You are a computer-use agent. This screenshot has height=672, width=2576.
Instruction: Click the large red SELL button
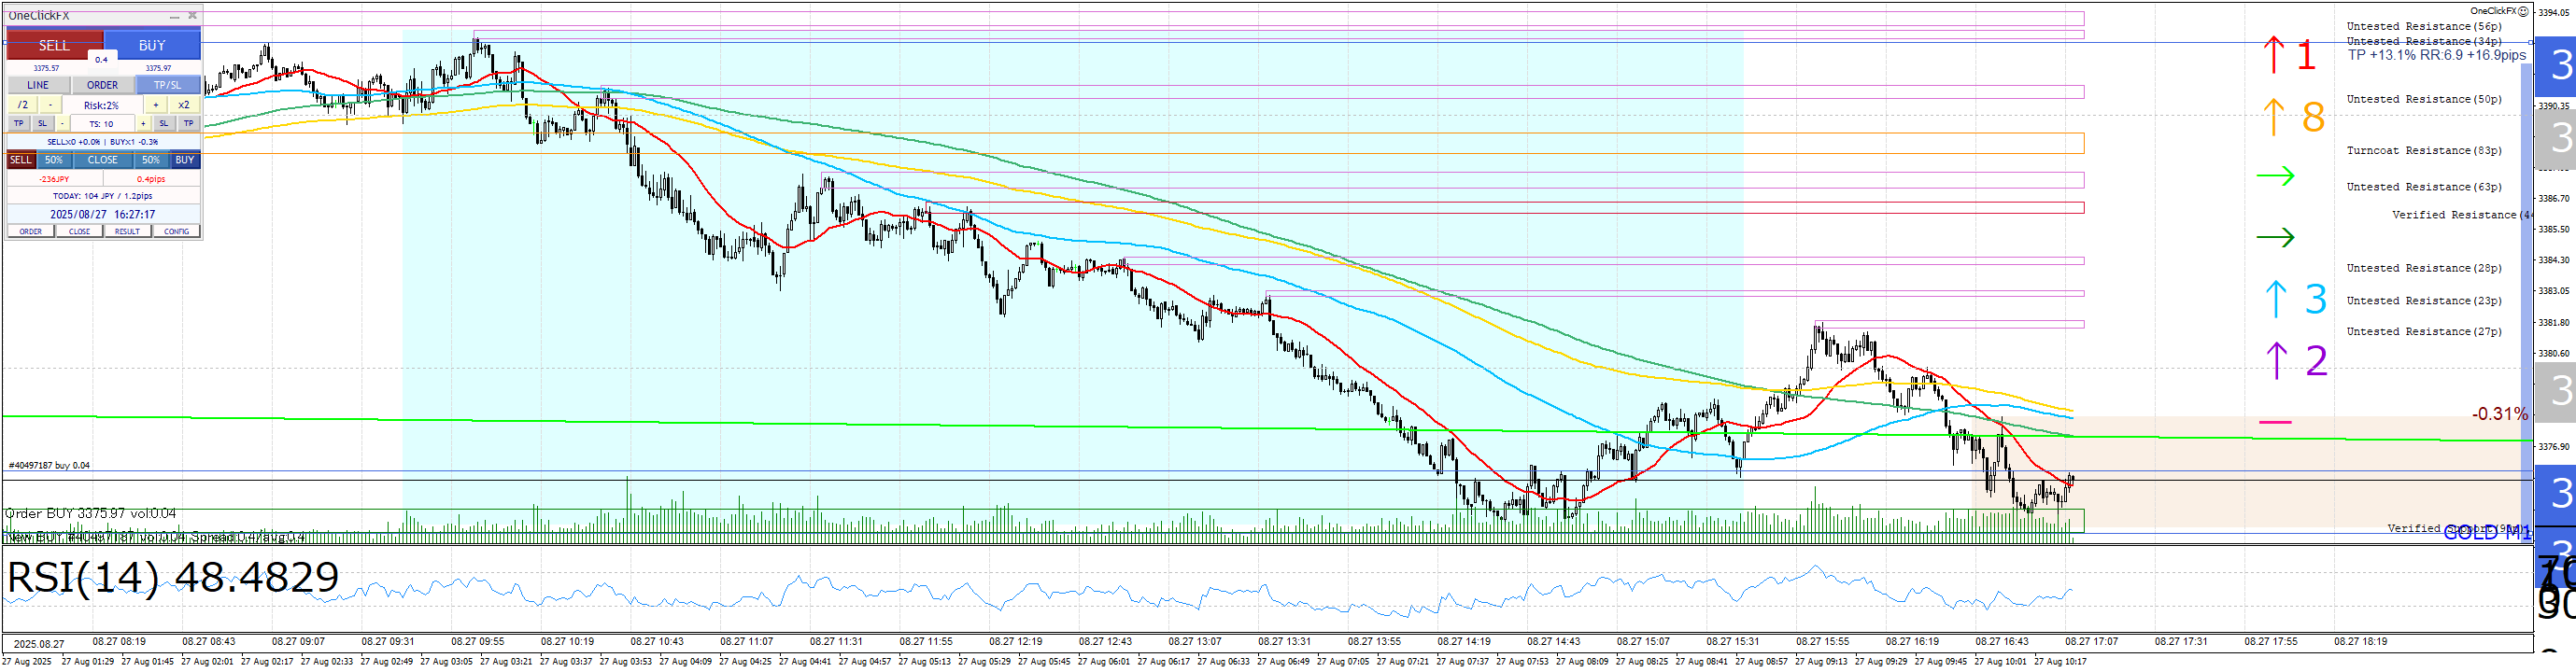[x=54, y=45]
